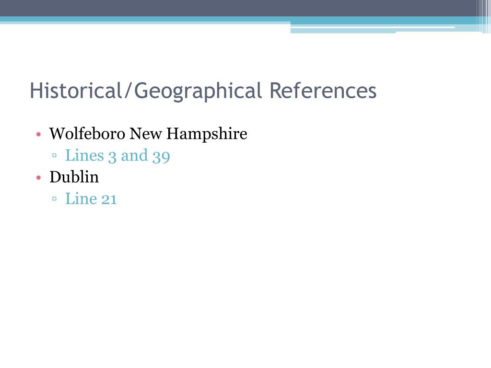Select the title 'Historical/Geographical References'
The height and width of the screenshot is (368, 491).
pyautogui.click(x=203, y=92)
